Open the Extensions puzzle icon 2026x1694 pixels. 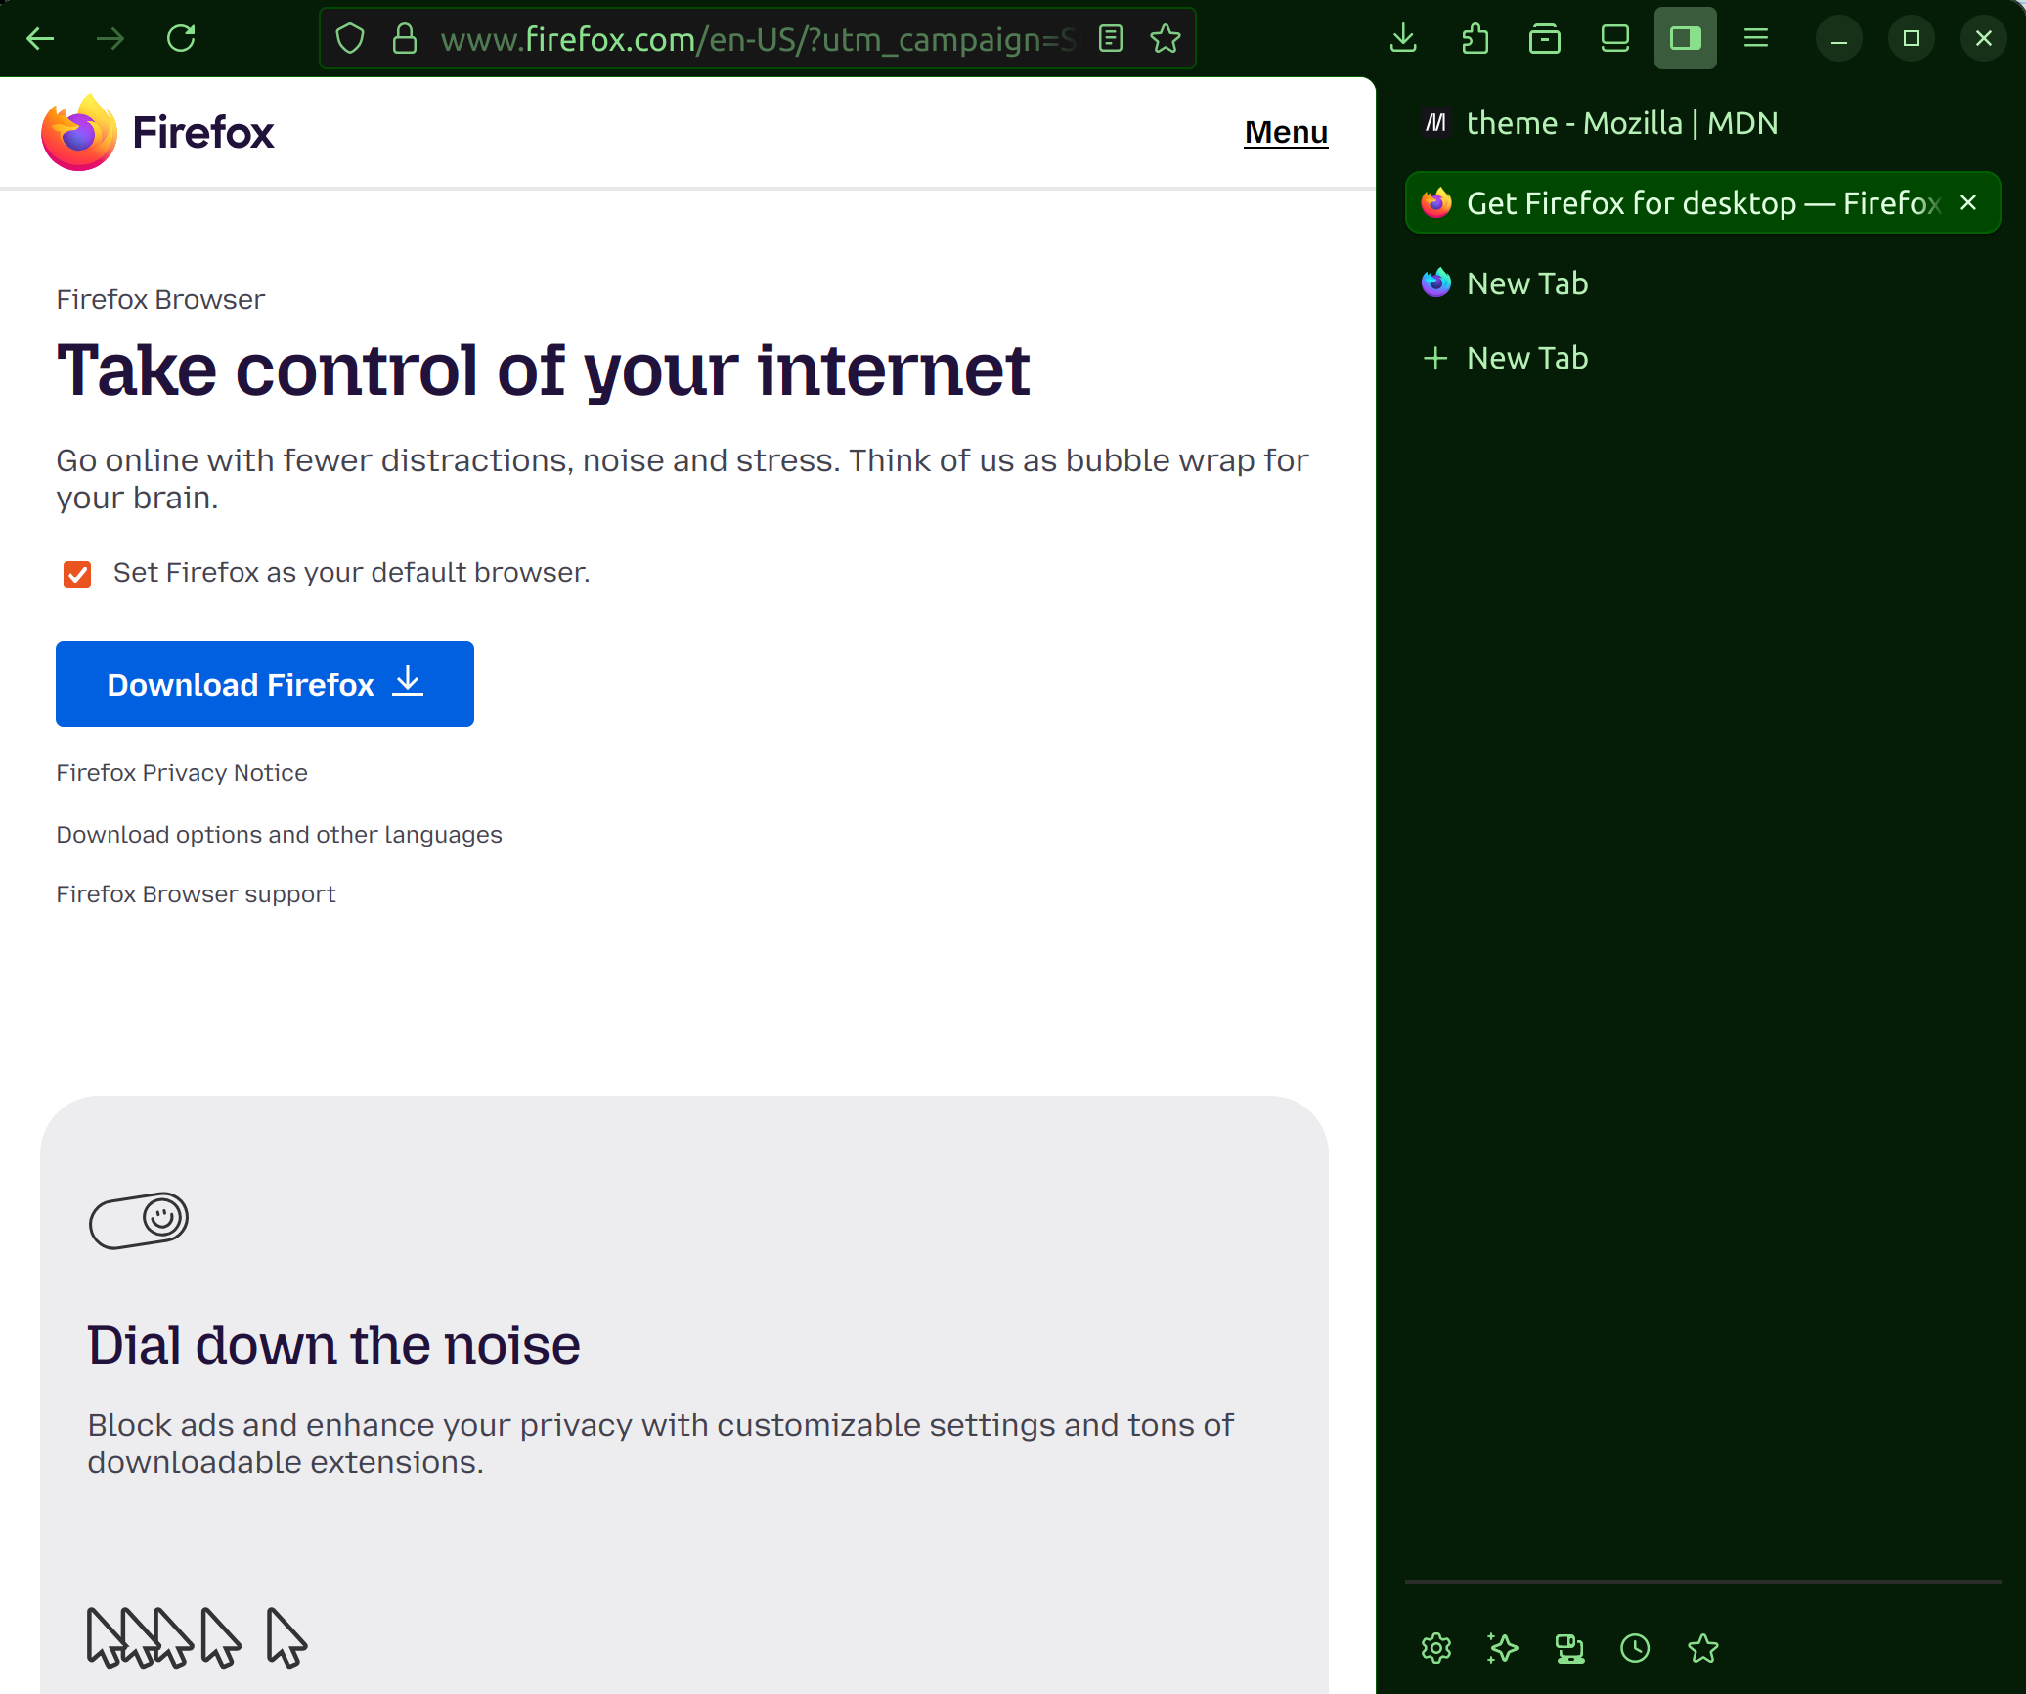click(1475, 39)
